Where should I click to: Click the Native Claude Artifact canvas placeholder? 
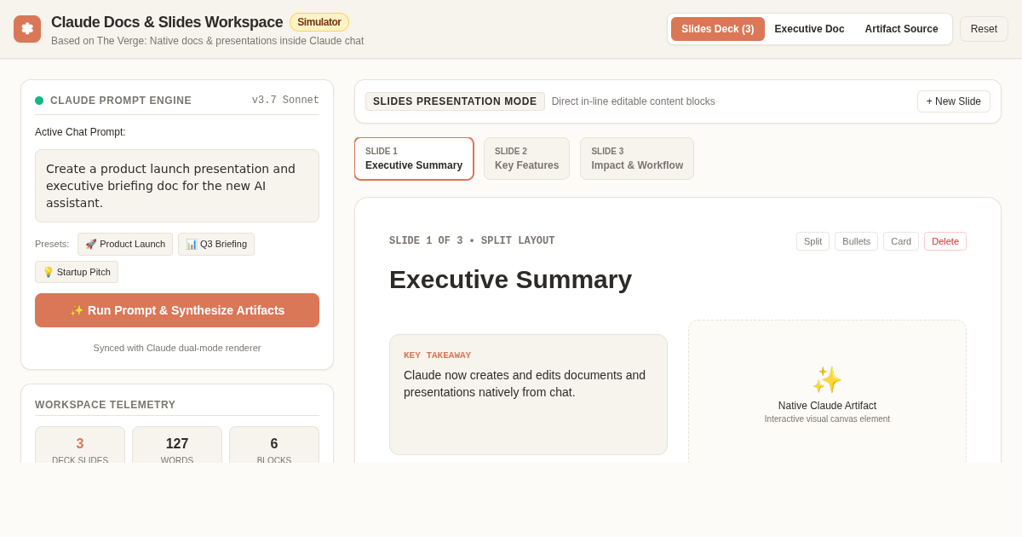pyautogui.click(x=827, y=392)
